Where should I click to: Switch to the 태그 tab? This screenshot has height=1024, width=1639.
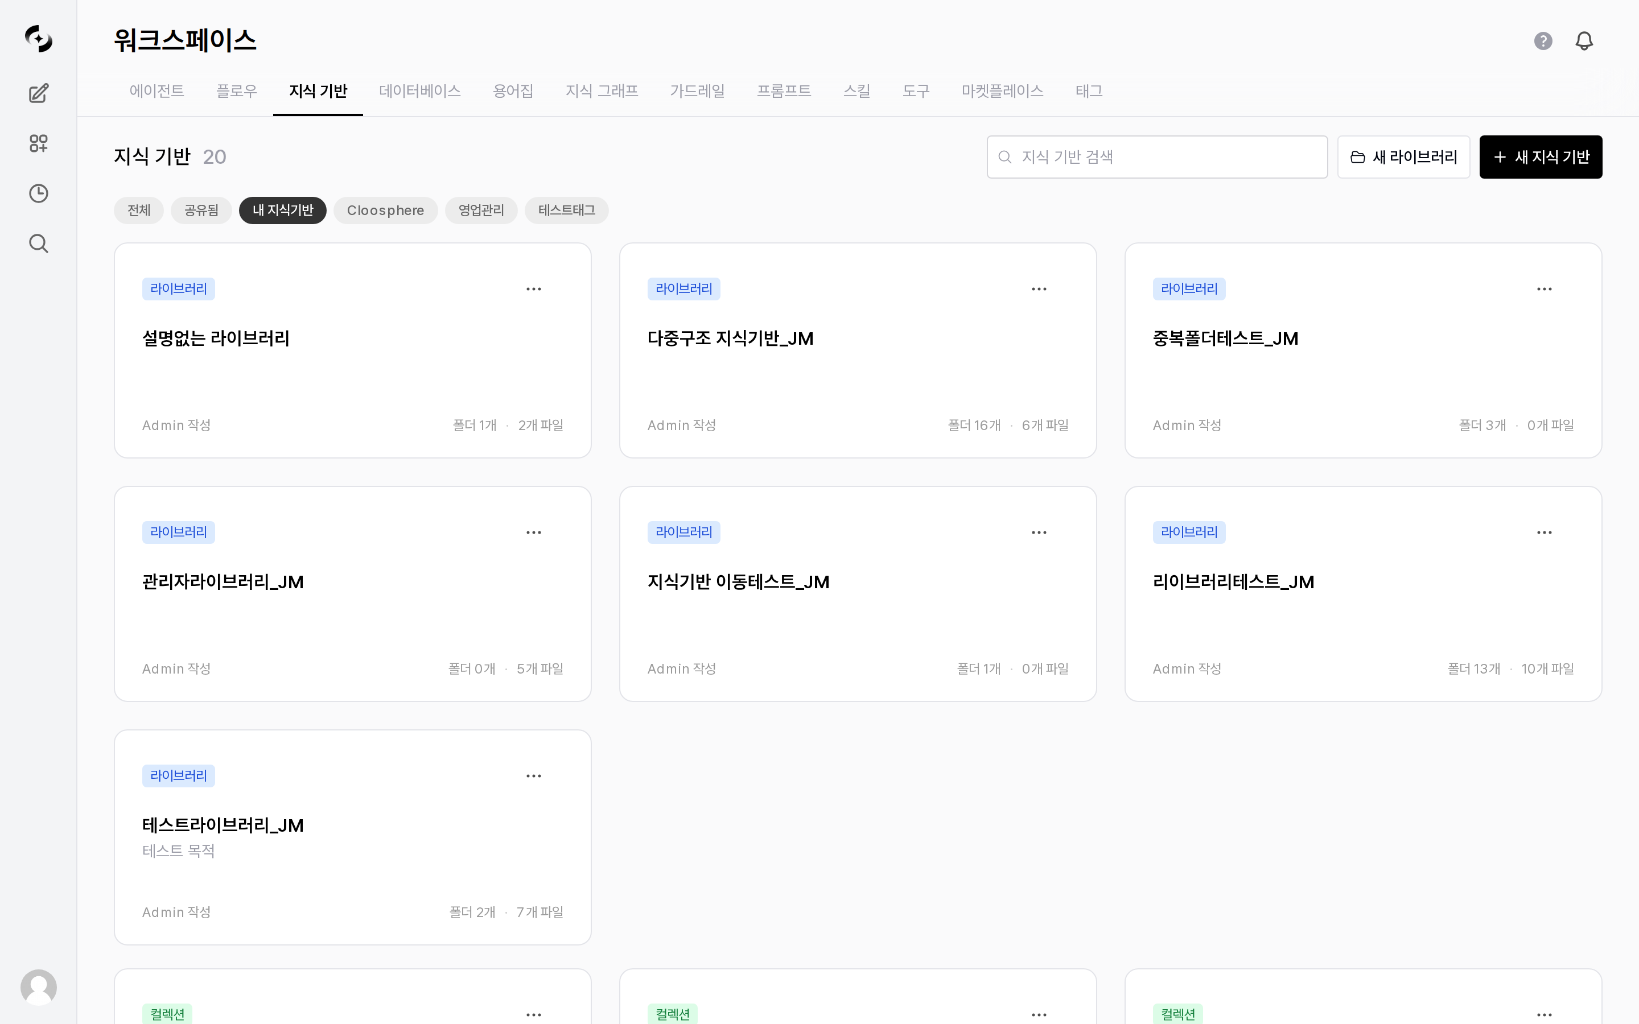click(x=1088, y=92)
